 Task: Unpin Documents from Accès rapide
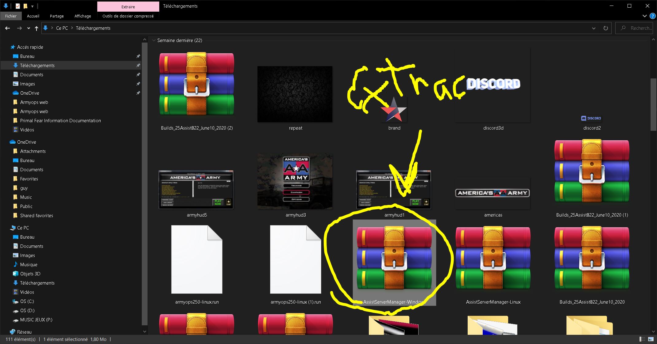pos(138,74)
